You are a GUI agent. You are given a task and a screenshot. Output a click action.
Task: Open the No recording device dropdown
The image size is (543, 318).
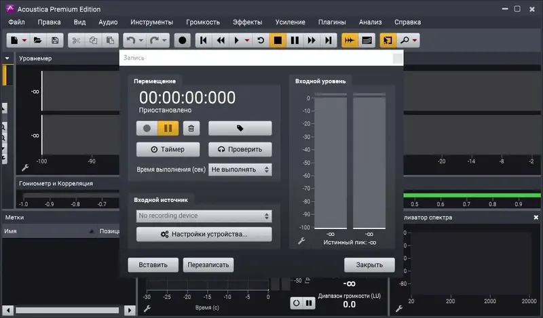[x=204, y=216]
